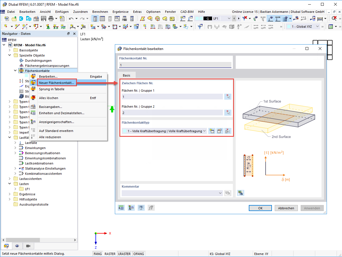Toggle the results grid eye icon

pos(285,19)
